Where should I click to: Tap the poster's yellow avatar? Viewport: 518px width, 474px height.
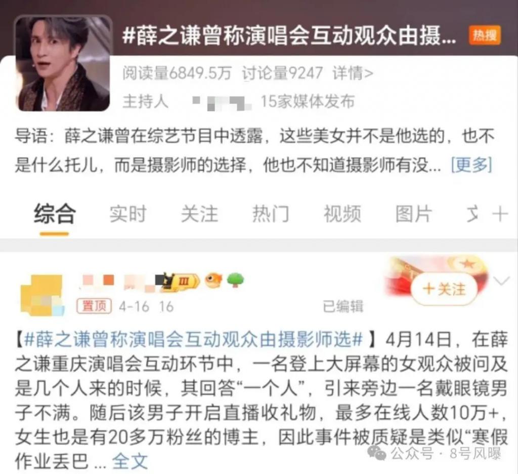(x=42, y=293)
